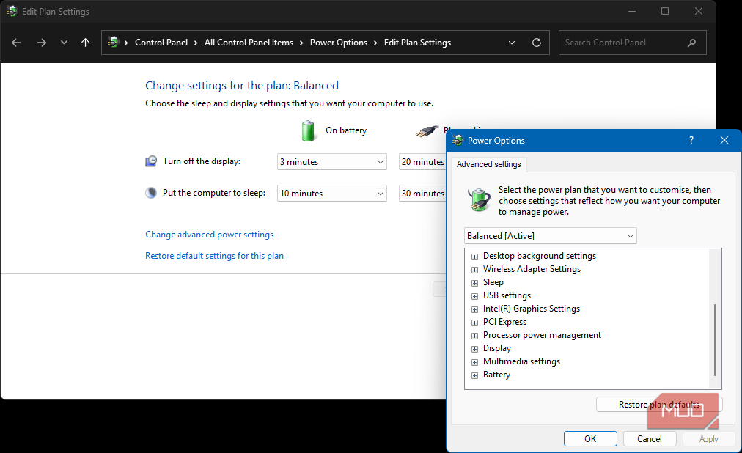Click the Power Options dialog title icon
Viewport: 742px width, 453px height.
coord(458,141)
